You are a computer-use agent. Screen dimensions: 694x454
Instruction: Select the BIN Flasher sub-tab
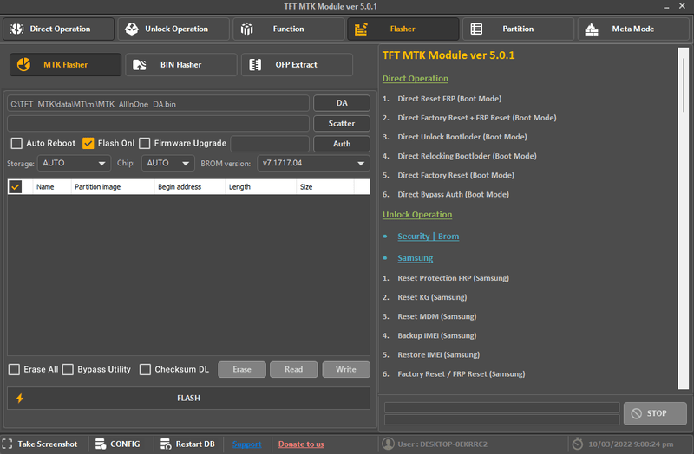(181, 64)
